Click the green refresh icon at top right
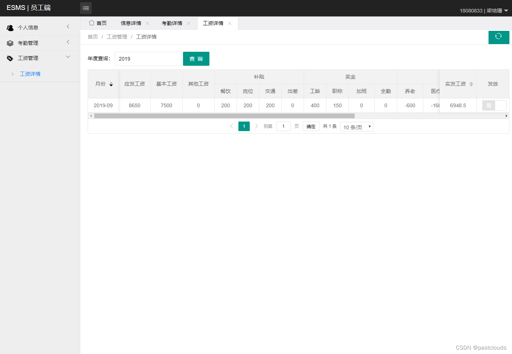 [x=499, y=37]
